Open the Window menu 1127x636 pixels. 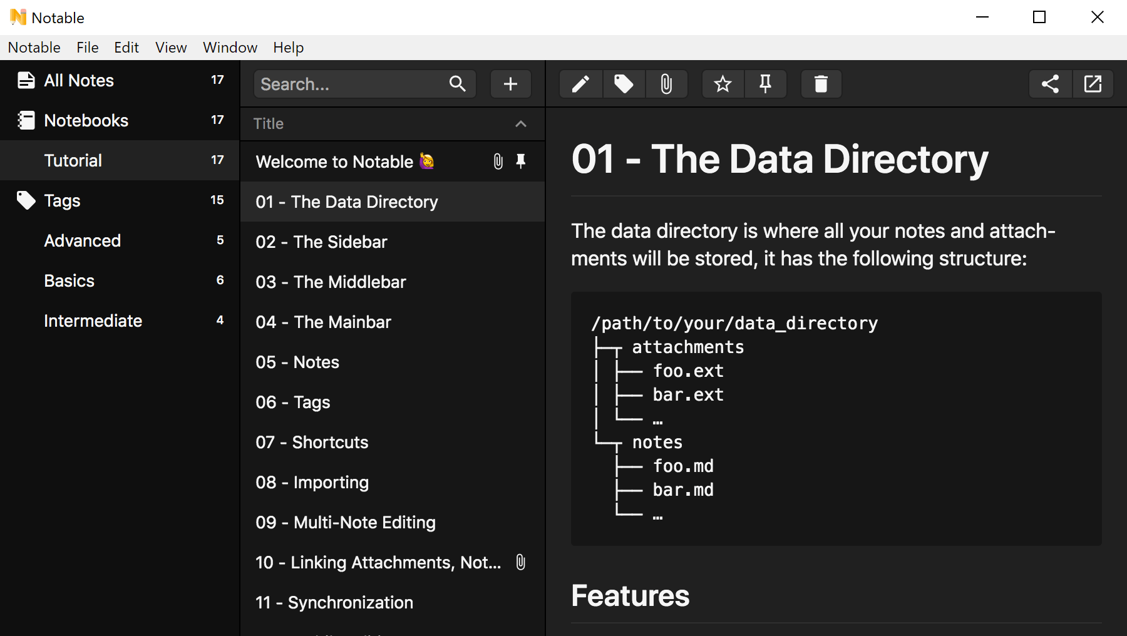[x=230, y=48]
